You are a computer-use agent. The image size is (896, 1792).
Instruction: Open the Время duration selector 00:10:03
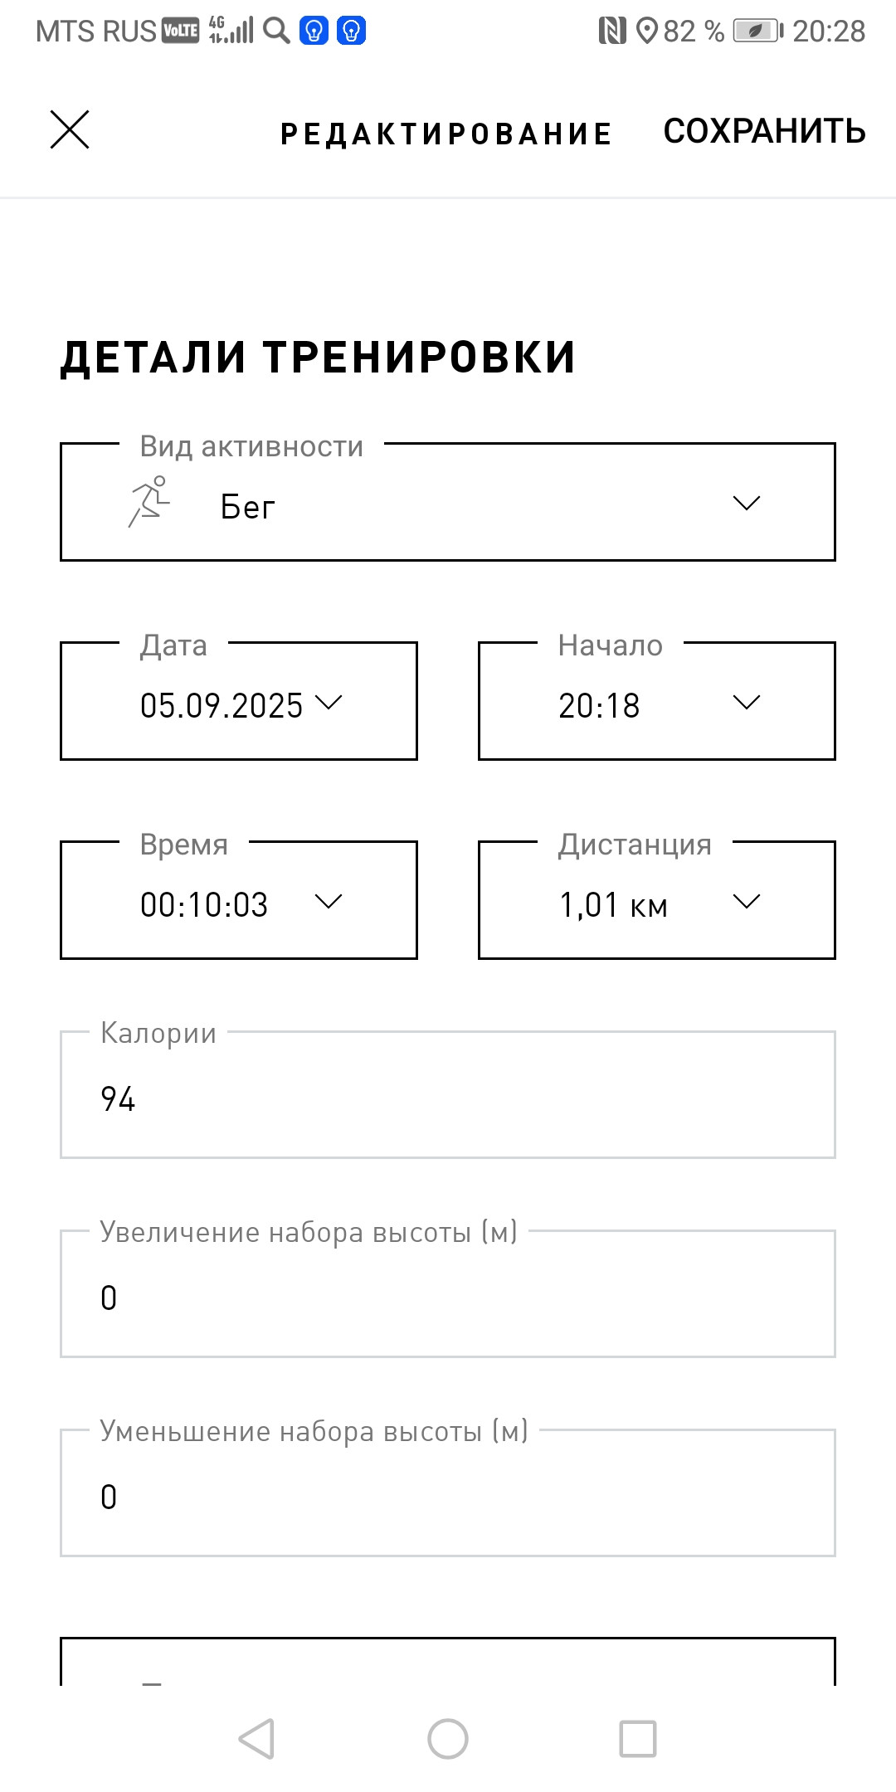239,900
